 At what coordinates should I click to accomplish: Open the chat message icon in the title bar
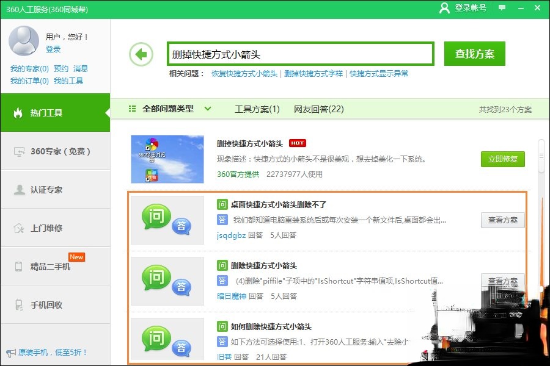coord(502,8)
